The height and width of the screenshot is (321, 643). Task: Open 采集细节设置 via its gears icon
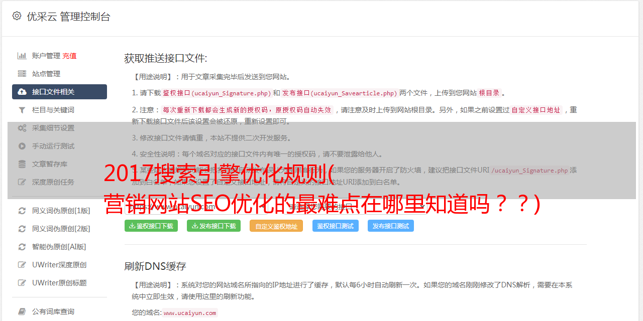click(x=22, y=128)
